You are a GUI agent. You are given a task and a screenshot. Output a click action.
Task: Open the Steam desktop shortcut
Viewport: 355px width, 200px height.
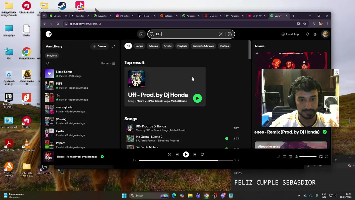(62, 7)
